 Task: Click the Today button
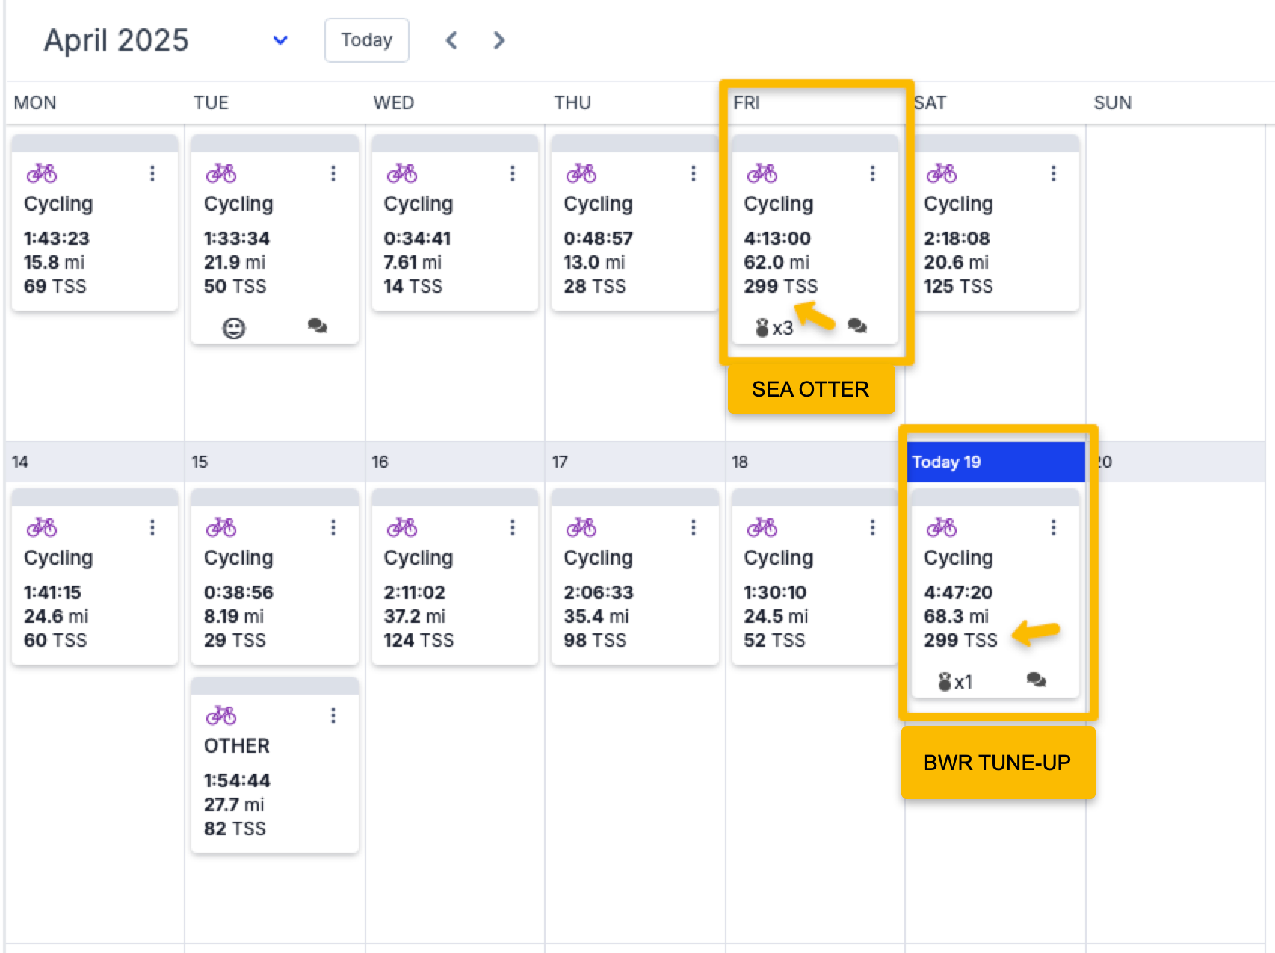[366, 40]
